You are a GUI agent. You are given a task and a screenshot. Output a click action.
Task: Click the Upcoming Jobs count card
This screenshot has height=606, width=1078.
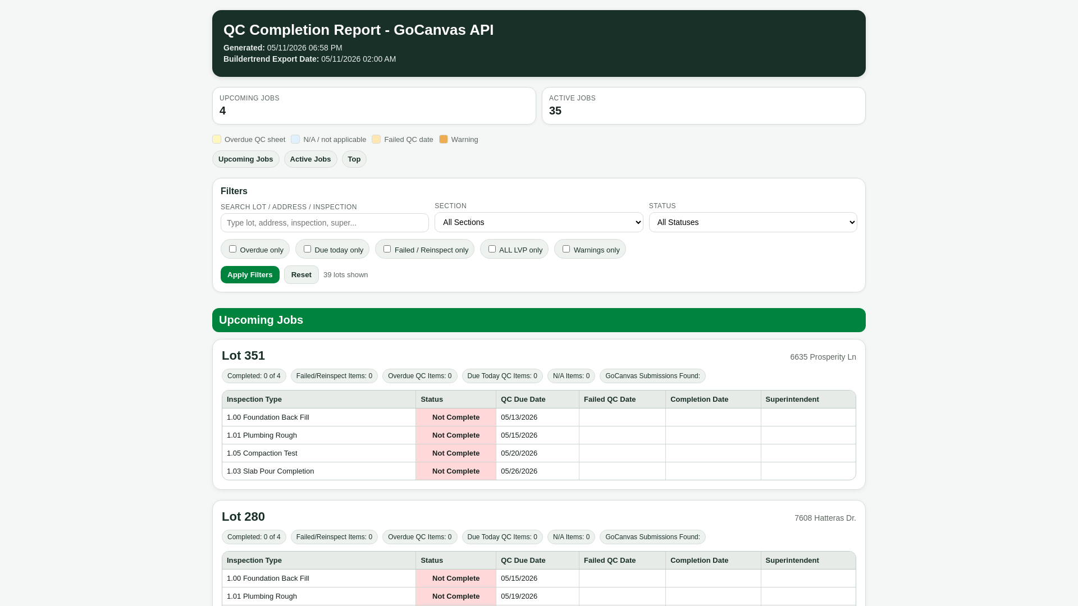(374, 105)
